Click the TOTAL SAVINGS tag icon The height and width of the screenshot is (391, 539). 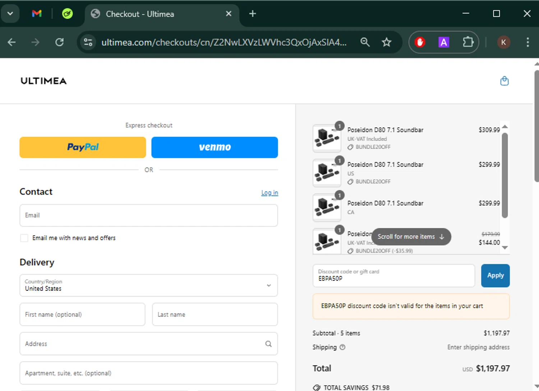[317, 387]
